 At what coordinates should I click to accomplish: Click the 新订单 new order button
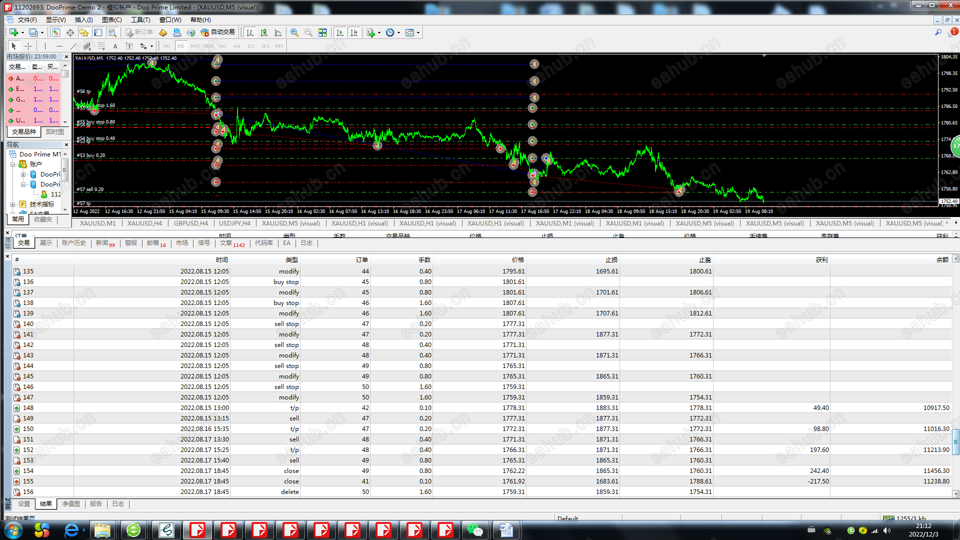139,32
